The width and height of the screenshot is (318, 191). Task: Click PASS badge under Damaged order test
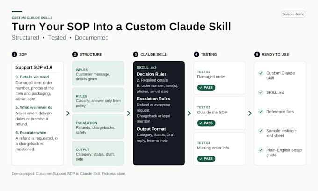pyautogui.click(x=206, y=87)
